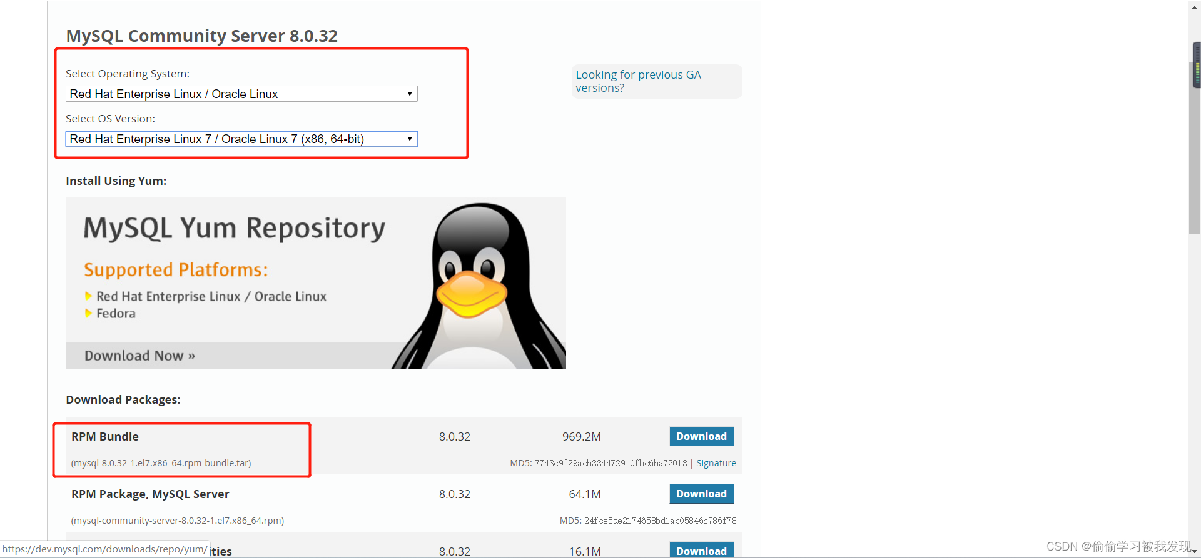
Task: Click the 'Install Using Yum:' heading
Action: click(116, 181)
